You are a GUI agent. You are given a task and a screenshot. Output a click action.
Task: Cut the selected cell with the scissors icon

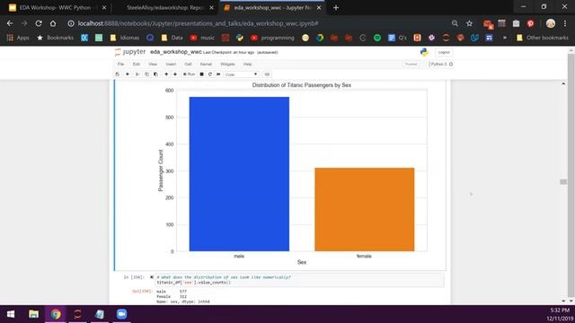tap(137, 74)
